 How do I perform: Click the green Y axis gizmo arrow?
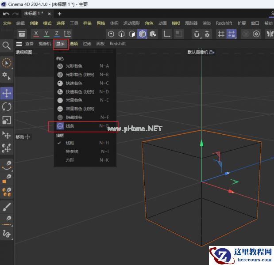202,143
